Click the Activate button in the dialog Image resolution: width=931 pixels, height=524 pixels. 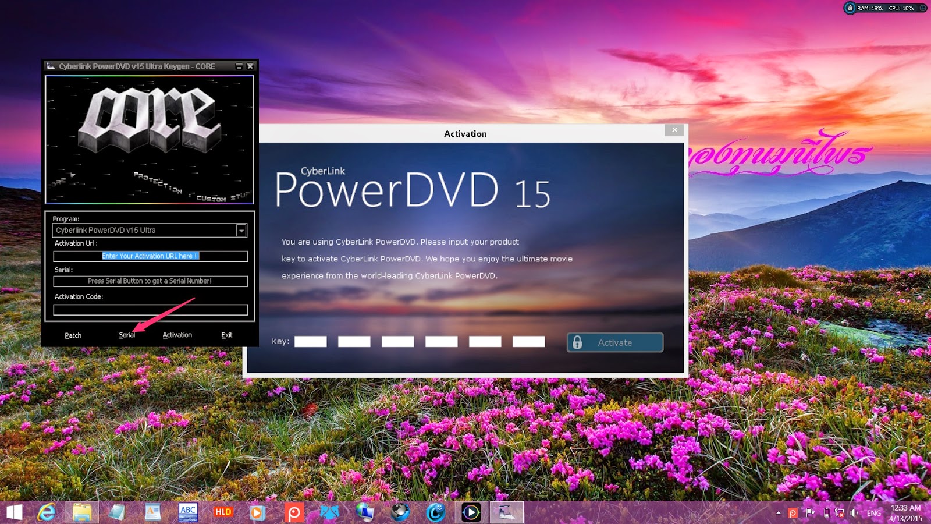pos(615,342)
